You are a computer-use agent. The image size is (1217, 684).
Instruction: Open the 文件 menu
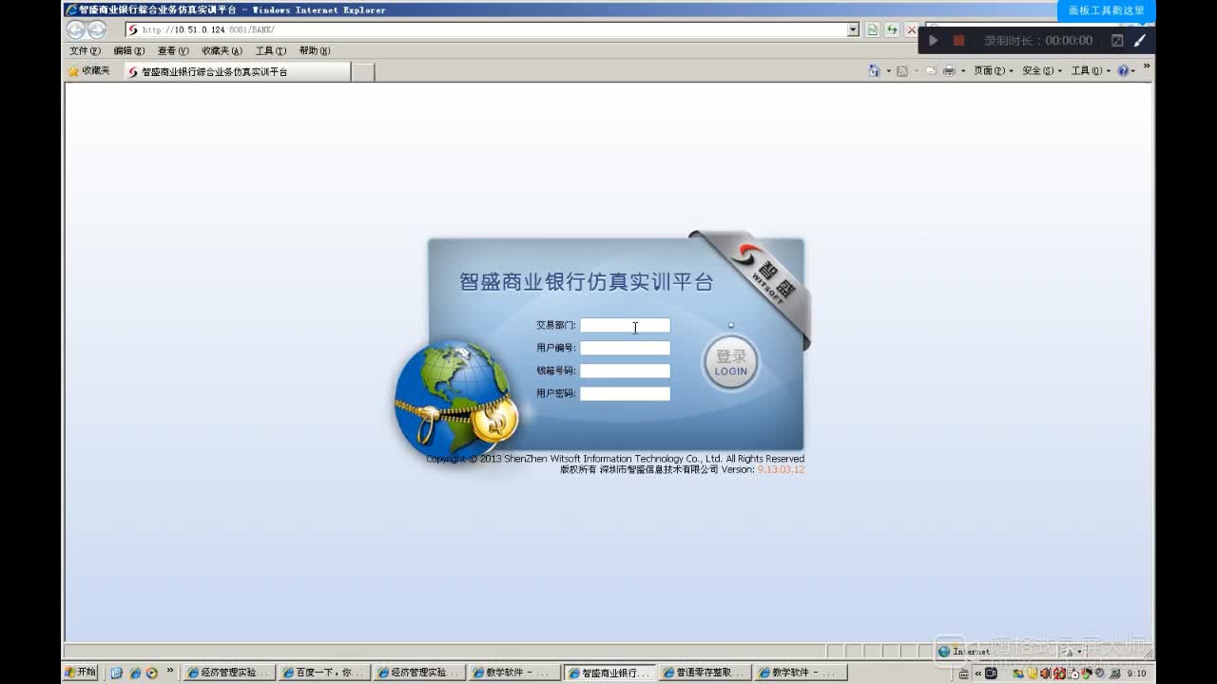(x=85, y=50)
